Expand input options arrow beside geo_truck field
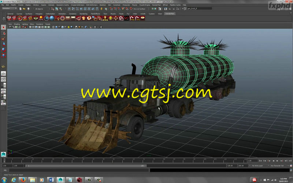 point(182,9)
